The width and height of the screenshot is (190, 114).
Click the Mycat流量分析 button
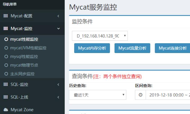point(132,48)
